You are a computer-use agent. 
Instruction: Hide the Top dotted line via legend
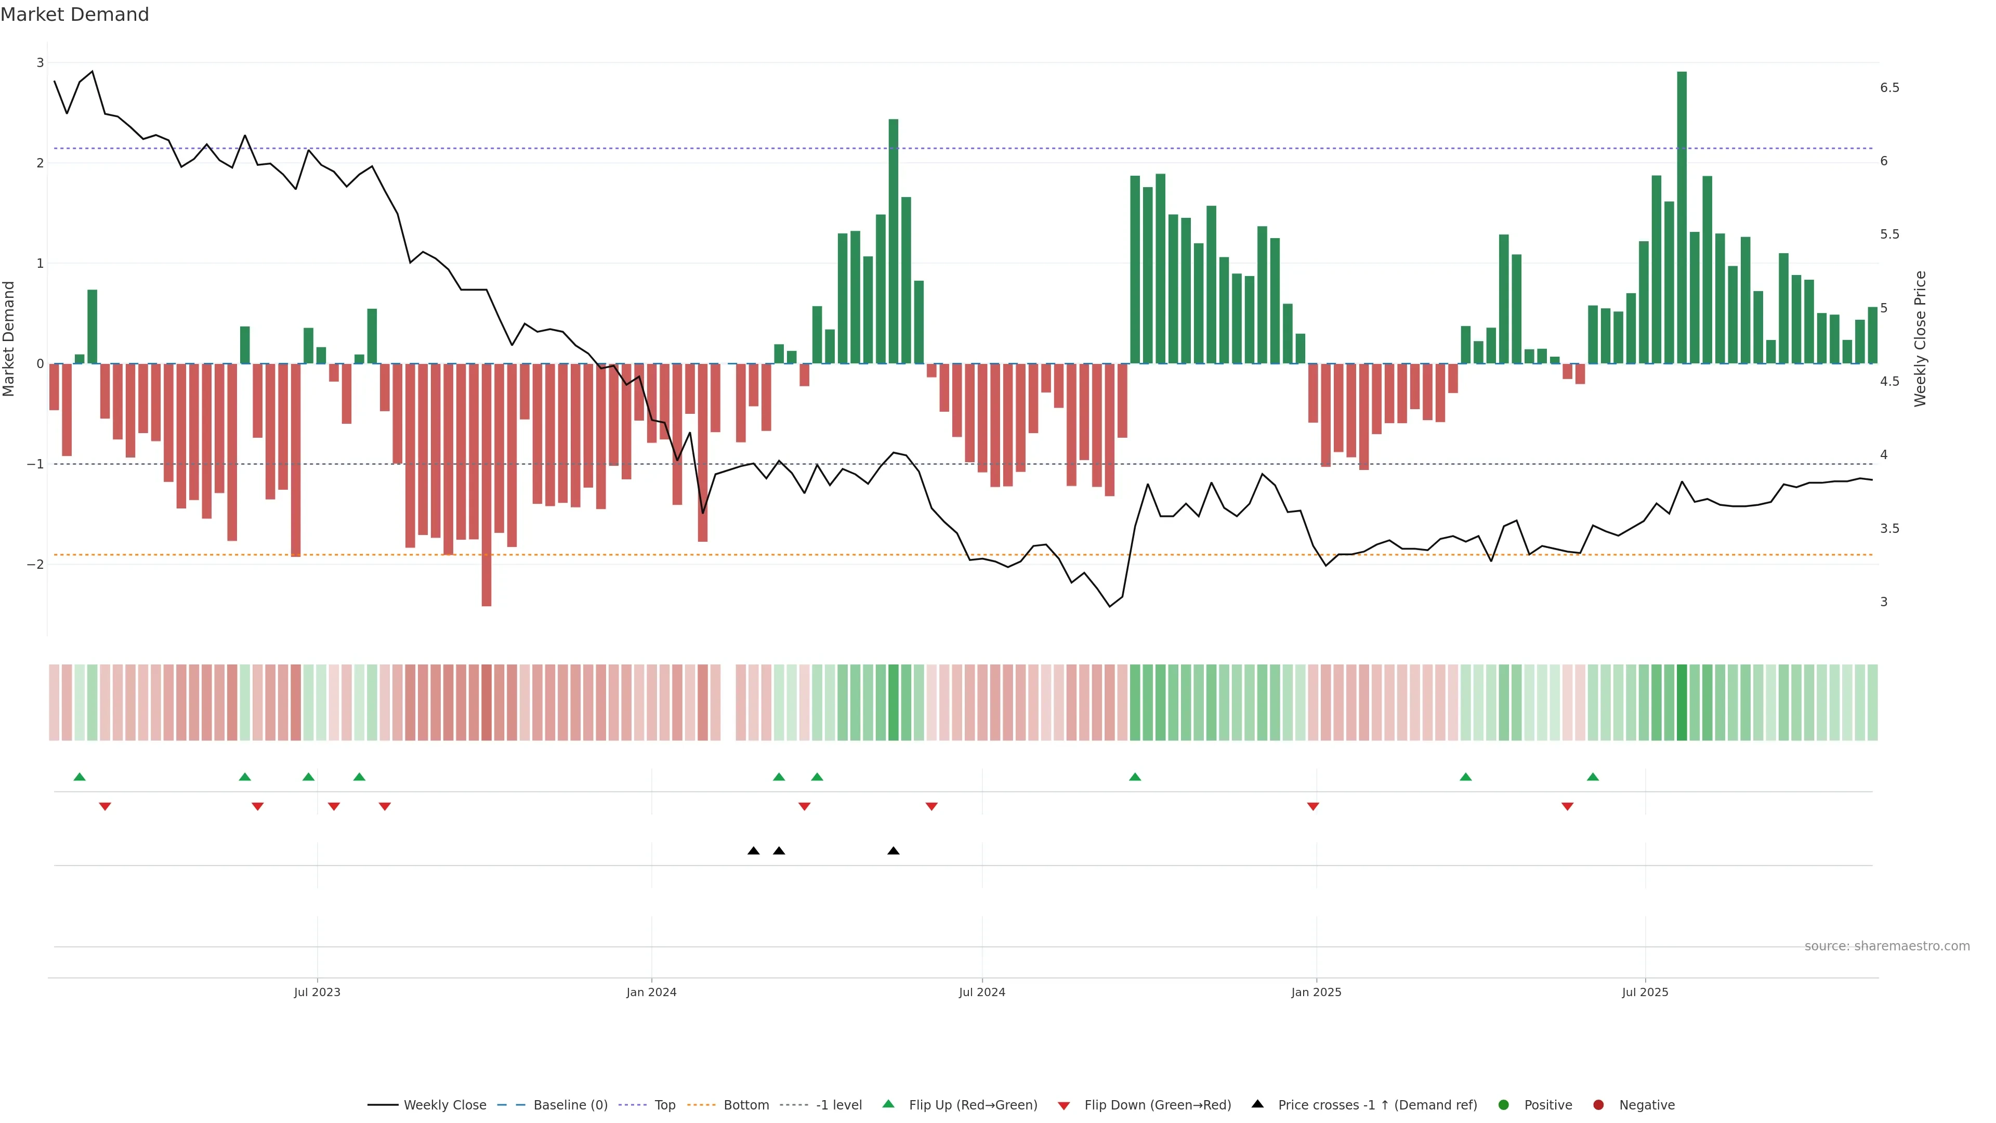[664, 1104]
